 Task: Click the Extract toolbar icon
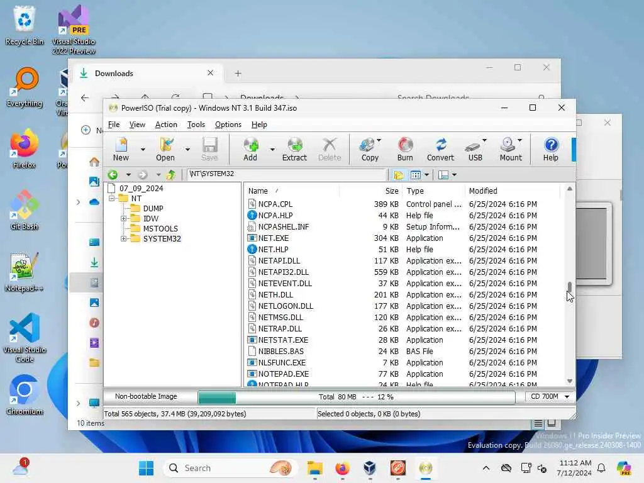[294, 149]
